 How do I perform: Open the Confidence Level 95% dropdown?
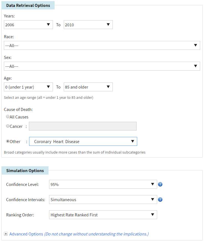(x=103, y=185)
